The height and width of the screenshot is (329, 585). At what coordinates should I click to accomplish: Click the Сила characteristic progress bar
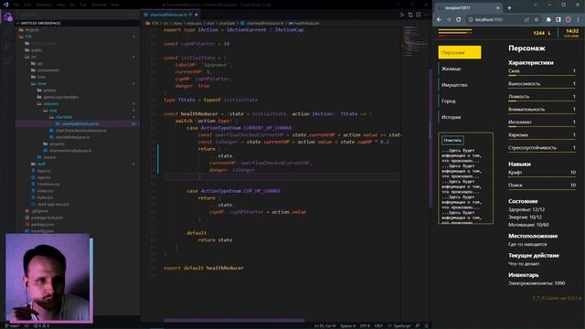point(542,76)
